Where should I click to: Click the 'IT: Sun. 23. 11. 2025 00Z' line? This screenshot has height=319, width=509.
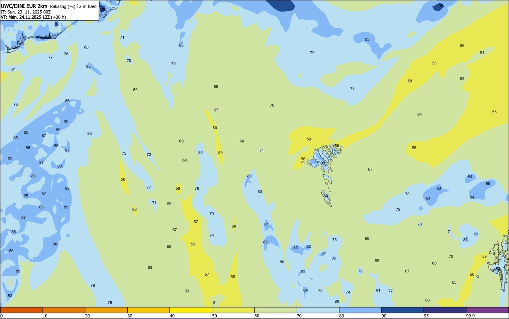tap(25, 12)
